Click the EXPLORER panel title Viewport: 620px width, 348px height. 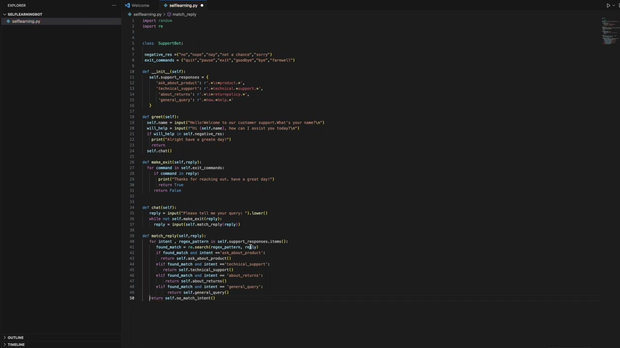16,5
